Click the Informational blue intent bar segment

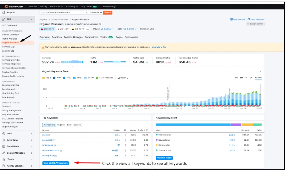[x=193, y=125]
